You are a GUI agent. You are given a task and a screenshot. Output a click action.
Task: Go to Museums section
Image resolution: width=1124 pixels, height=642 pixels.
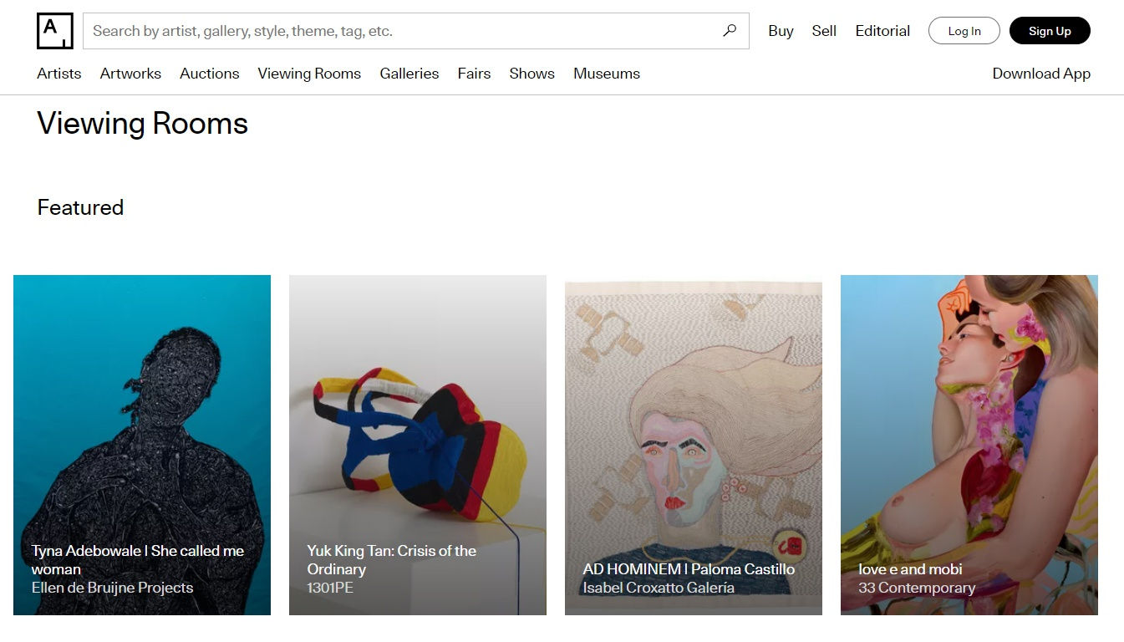[607, 74]
